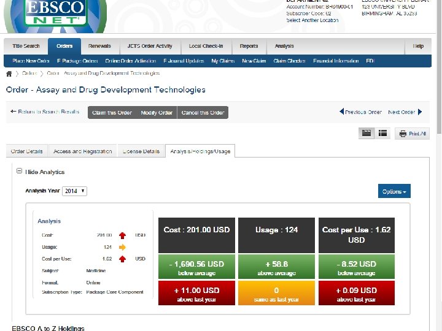Open the Local Check-In tab

point(206,46)
